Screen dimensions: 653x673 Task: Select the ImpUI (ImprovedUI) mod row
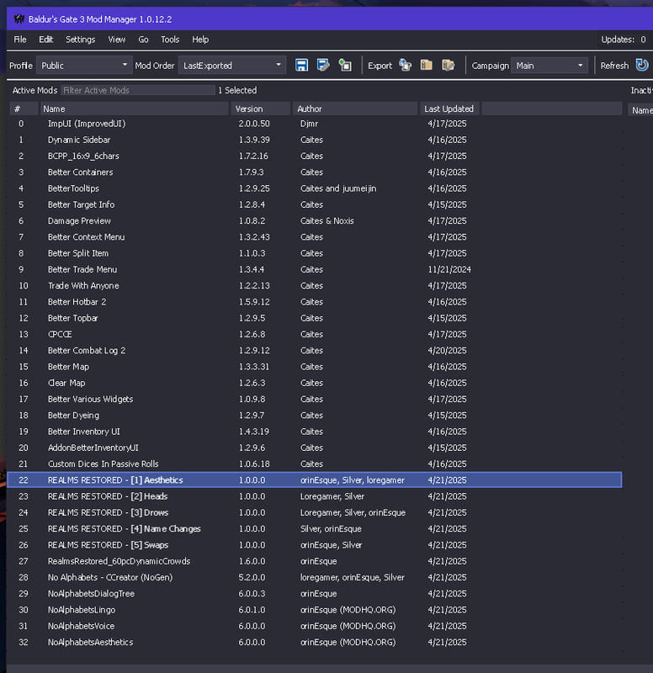315,124
